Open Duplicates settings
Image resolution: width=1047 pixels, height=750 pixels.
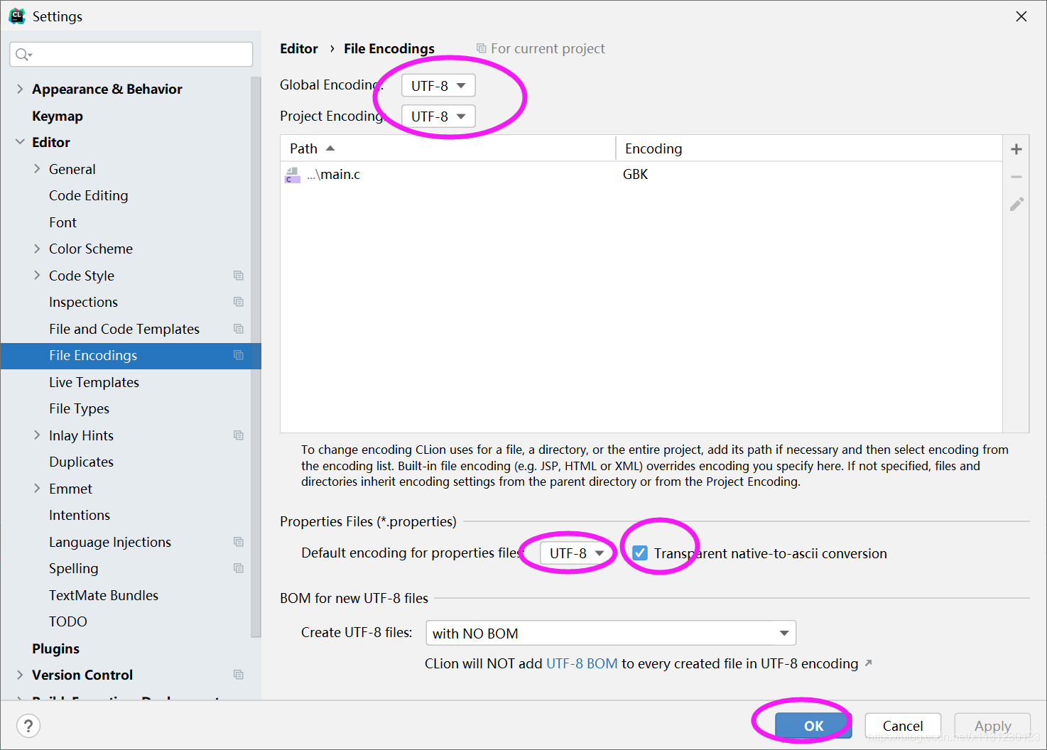(81, 462)
